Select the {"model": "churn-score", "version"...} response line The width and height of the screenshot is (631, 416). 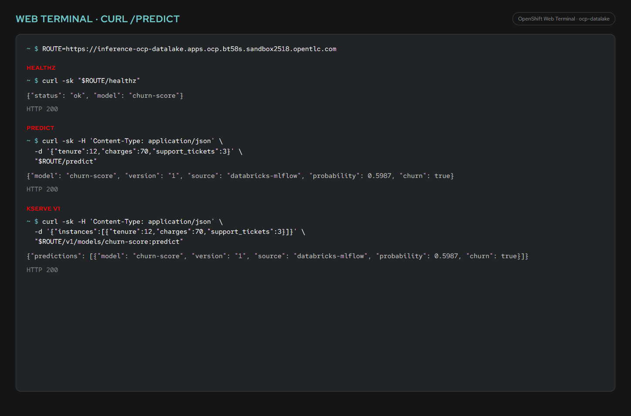(240, 176)
